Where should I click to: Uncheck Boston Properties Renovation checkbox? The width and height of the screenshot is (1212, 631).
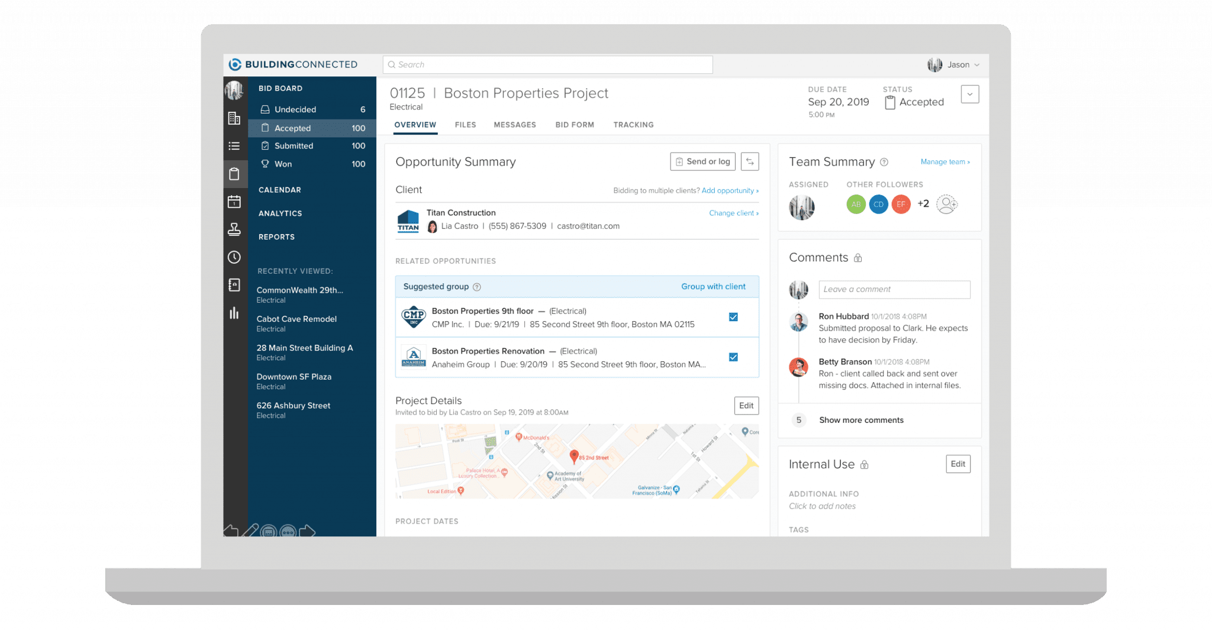click(x=733, y=357)
